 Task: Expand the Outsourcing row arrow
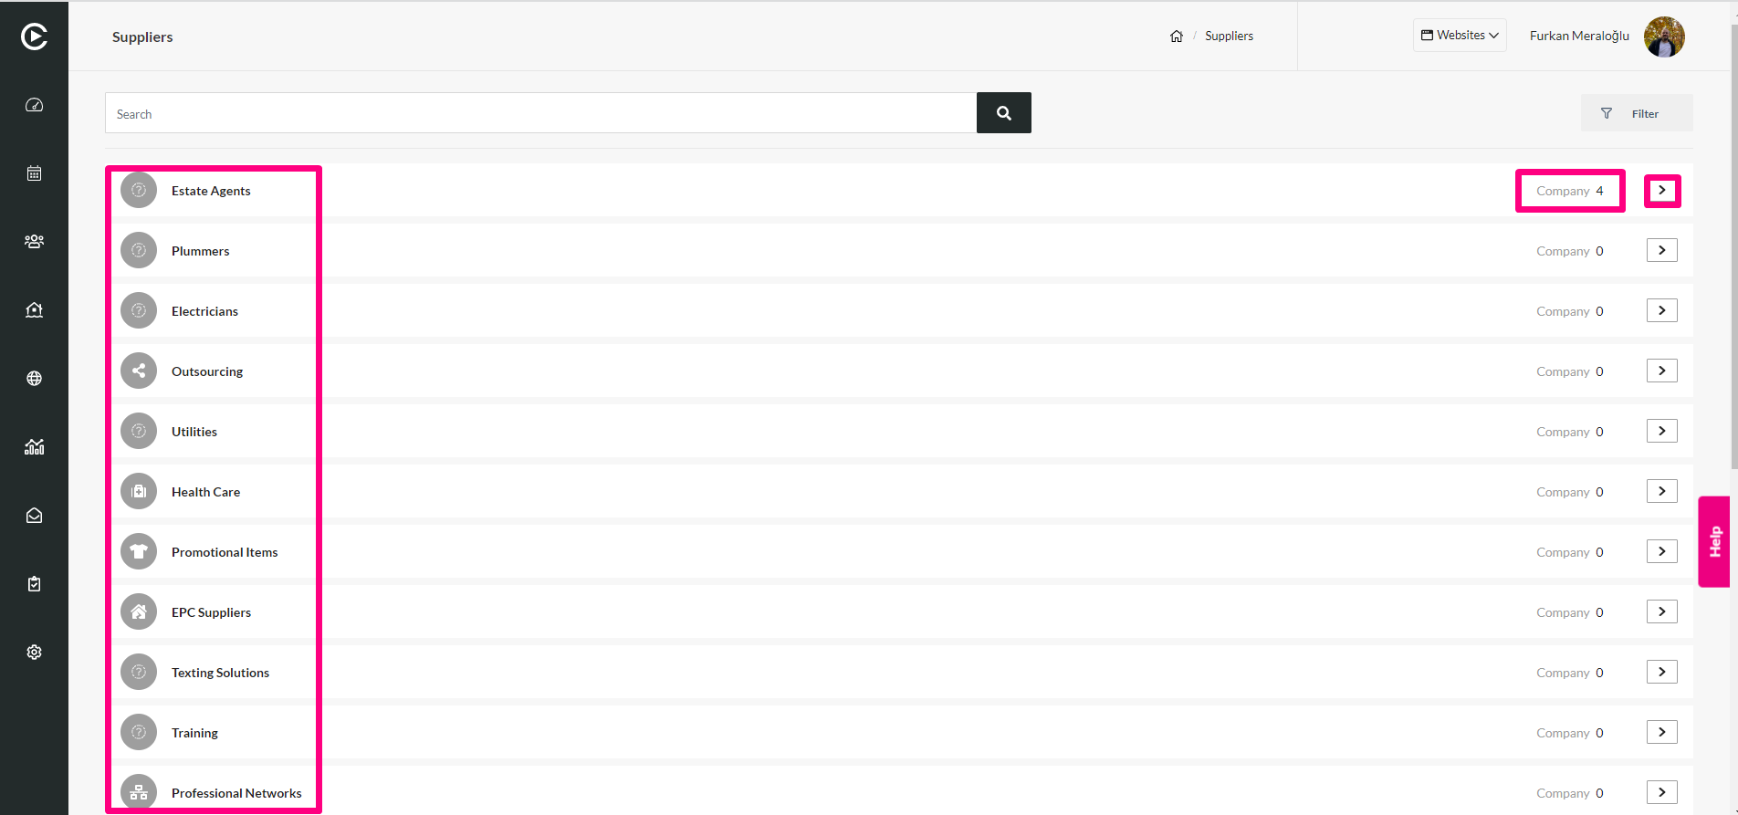pos(1662,371)
